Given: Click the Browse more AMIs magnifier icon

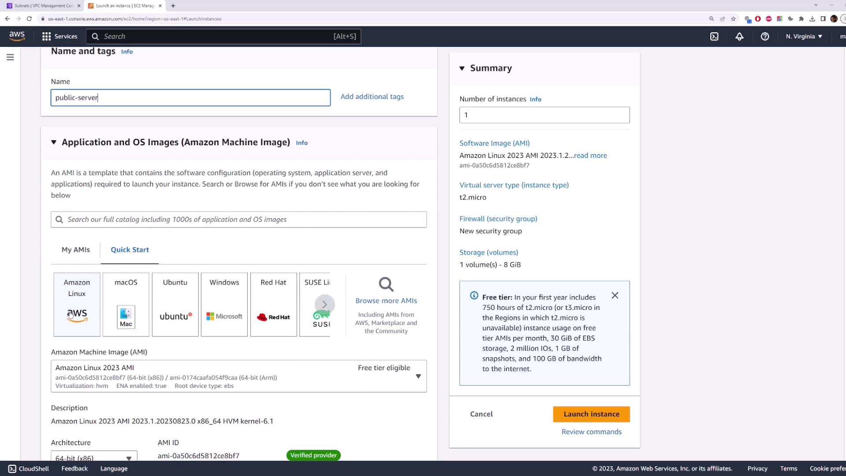Looking at the screenshot, I should 386,285.
